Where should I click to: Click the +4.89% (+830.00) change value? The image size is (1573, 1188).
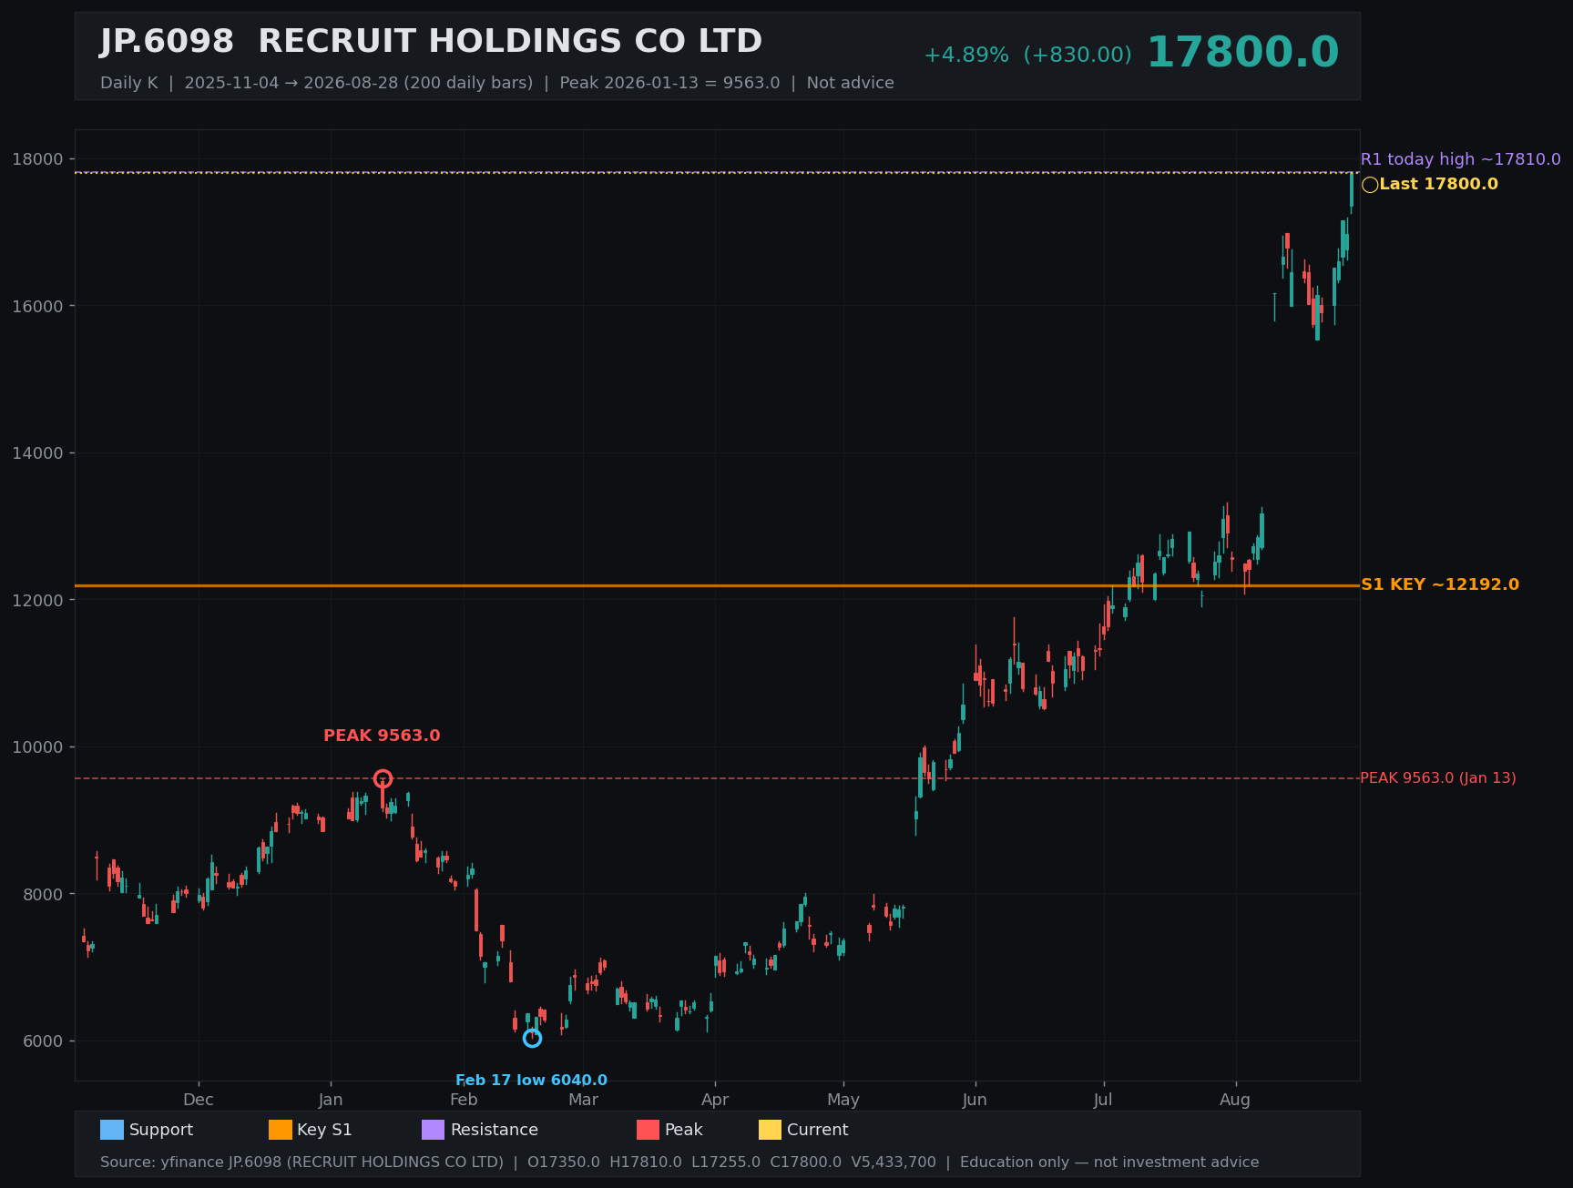tap(1027, 56)
